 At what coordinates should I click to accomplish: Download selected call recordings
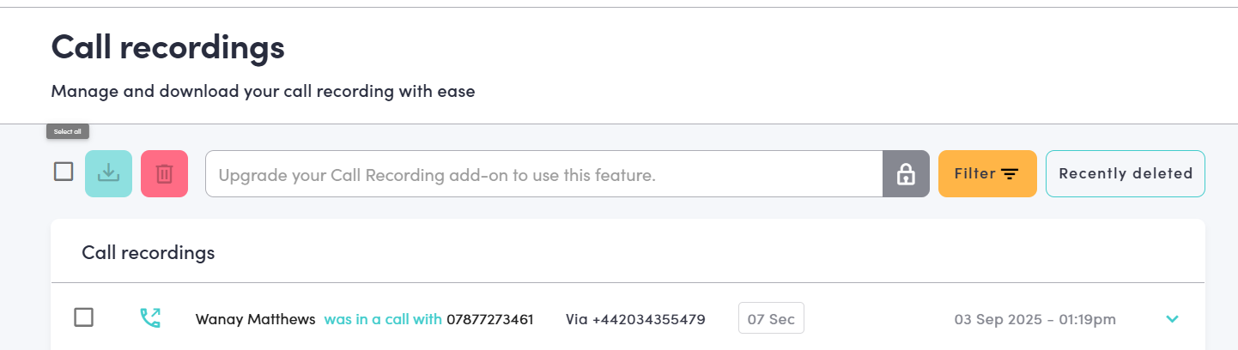click(x=108, y=173)
